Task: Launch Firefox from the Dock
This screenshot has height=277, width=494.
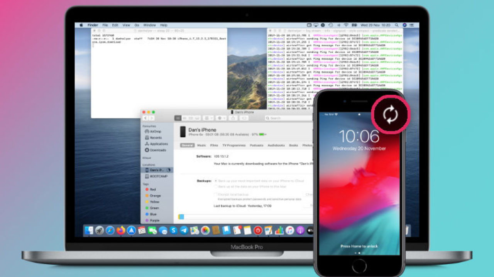Action: [121, 230]
